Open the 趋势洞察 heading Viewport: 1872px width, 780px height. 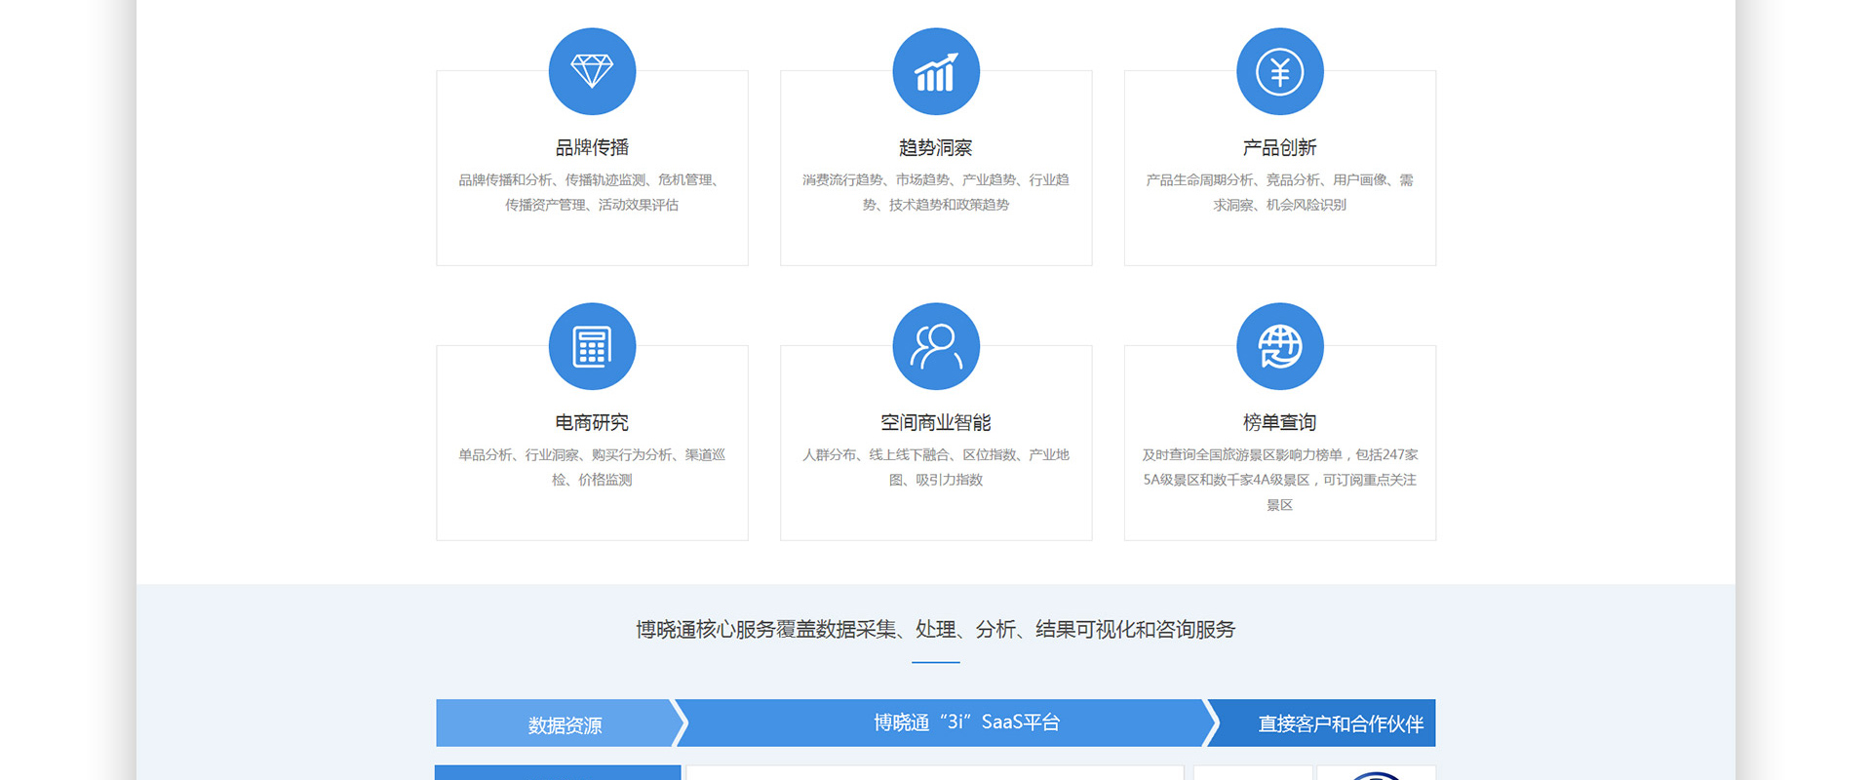tap(936, 147)
